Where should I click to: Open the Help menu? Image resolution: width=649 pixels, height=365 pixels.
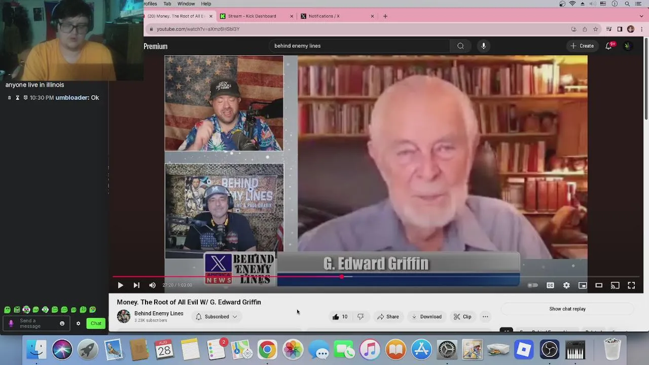pos(206,4)
